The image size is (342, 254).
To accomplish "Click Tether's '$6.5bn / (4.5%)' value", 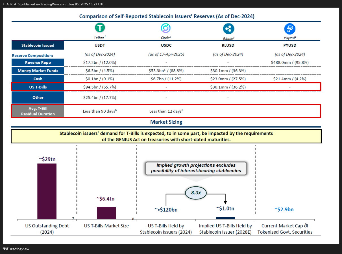I will pos(100,71).
